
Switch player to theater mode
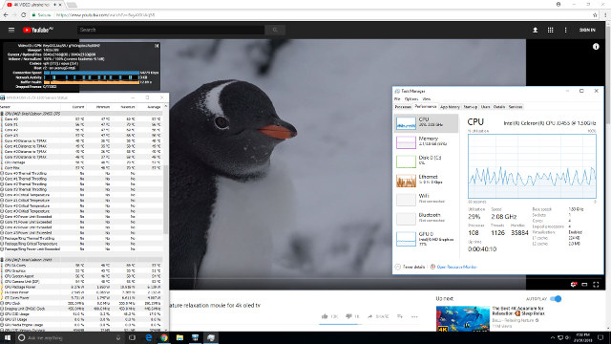584,285
